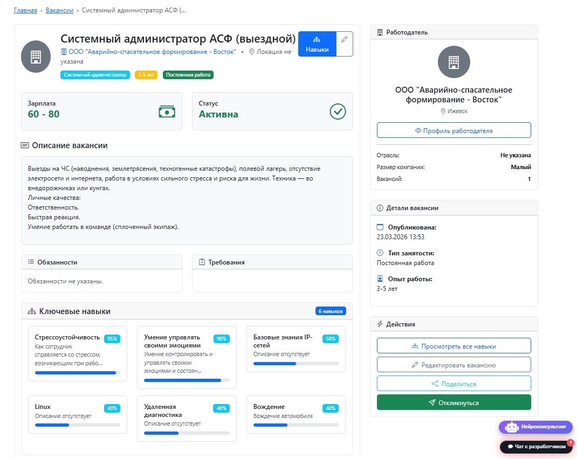Click the employer avatar in Работодатель panel
577x459 pixels.
coord(454,62)
